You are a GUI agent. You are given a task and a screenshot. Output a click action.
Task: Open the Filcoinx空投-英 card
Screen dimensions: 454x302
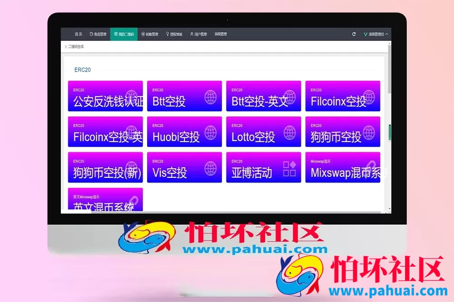tap(105, 132)
